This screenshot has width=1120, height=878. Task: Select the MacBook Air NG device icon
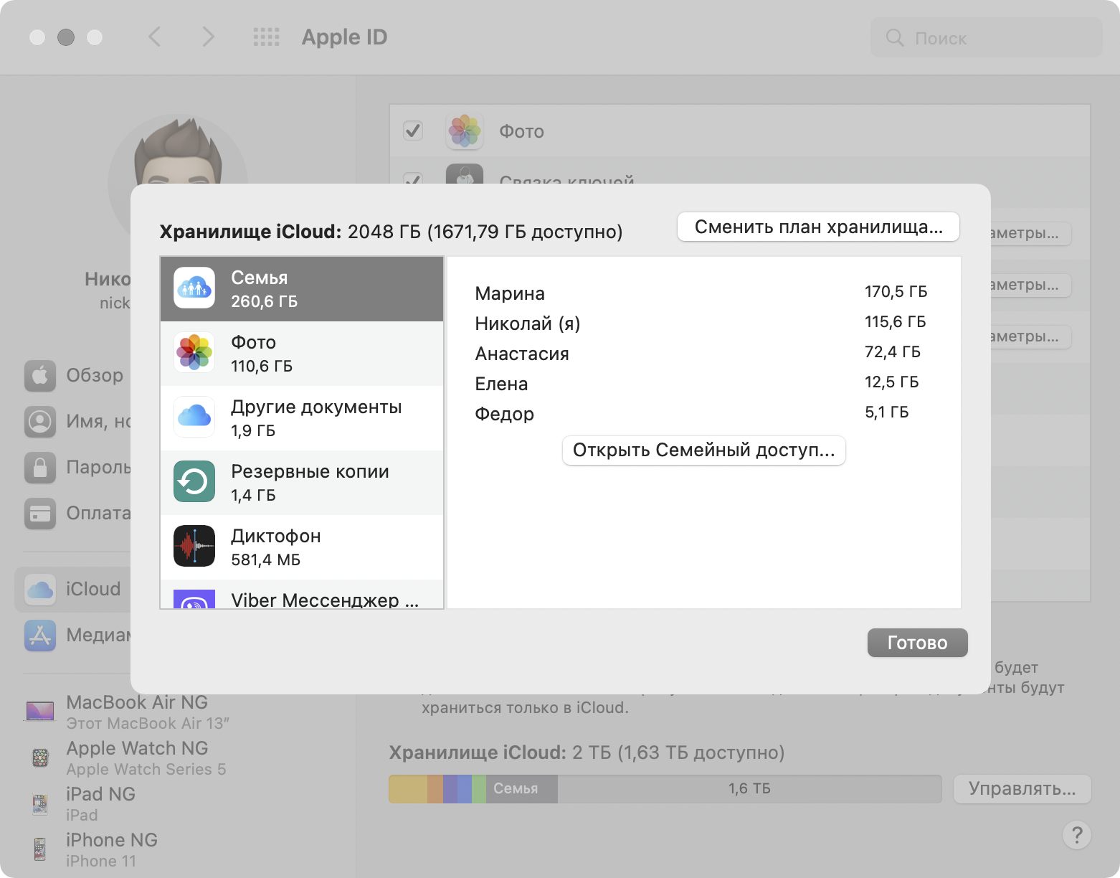pos(40,711)
